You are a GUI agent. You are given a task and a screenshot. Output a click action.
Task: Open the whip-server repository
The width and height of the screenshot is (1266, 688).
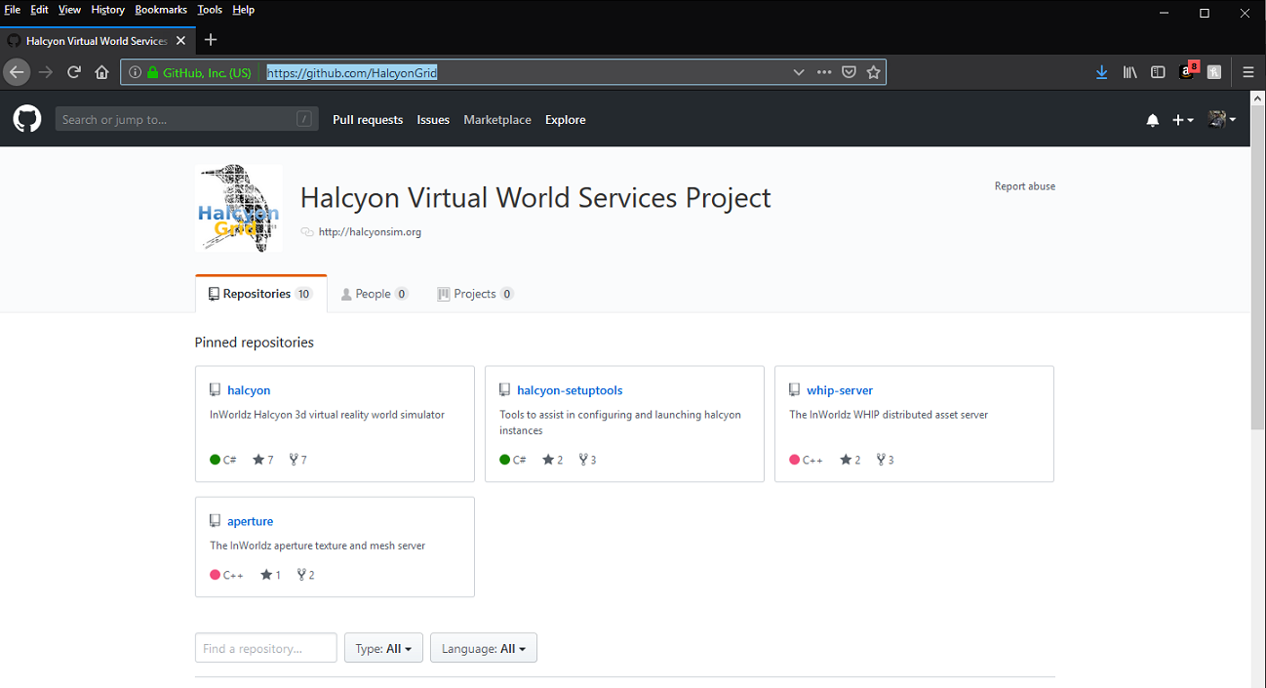coord(840,390)
